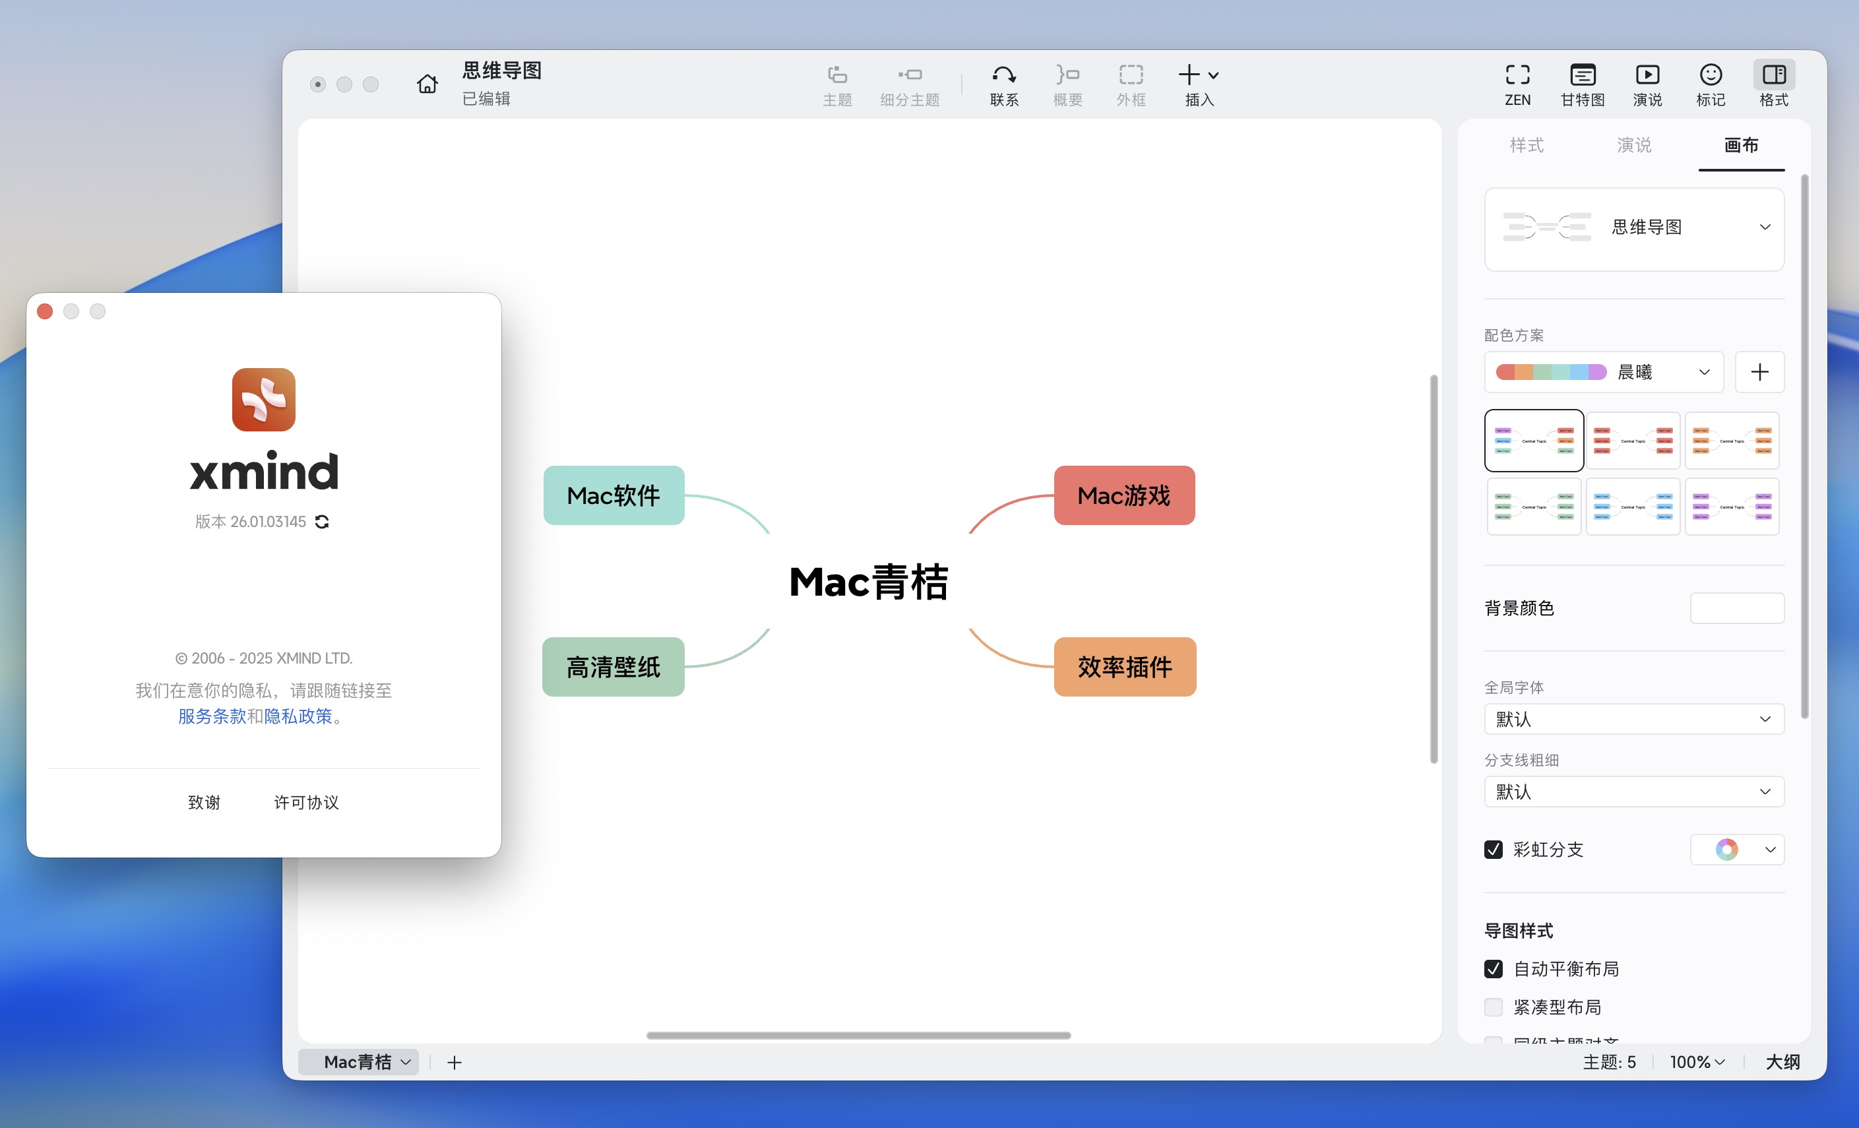This screenshot has height=1128, width=1859.
Task: Switch to the Style (样式) tab
Action: pos(1527,145)
